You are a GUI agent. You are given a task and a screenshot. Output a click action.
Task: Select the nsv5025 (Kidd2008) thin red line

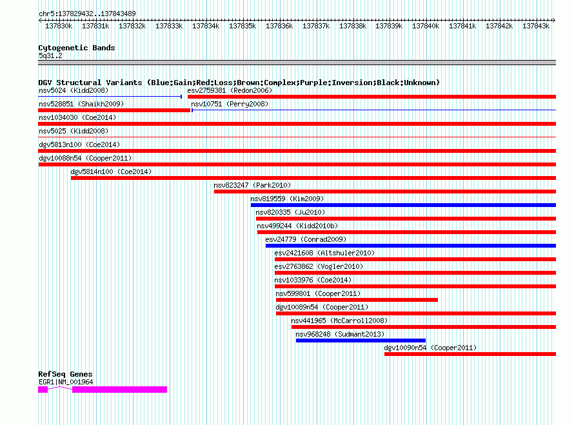297,137
